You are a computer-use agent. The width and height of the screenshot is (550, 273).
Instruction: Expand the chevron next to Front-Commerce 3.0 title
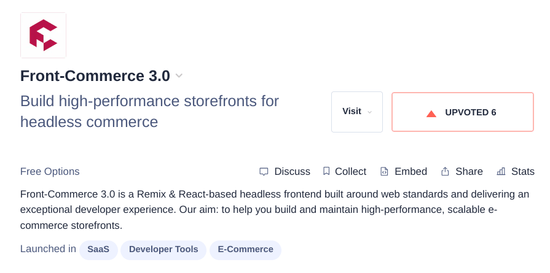[179, 75]
